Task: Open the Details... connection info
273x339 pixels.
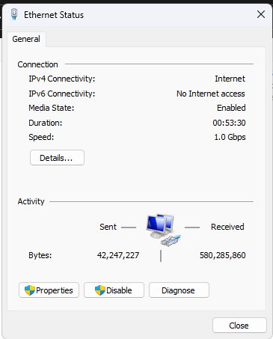Action: (x=57, y=158)
